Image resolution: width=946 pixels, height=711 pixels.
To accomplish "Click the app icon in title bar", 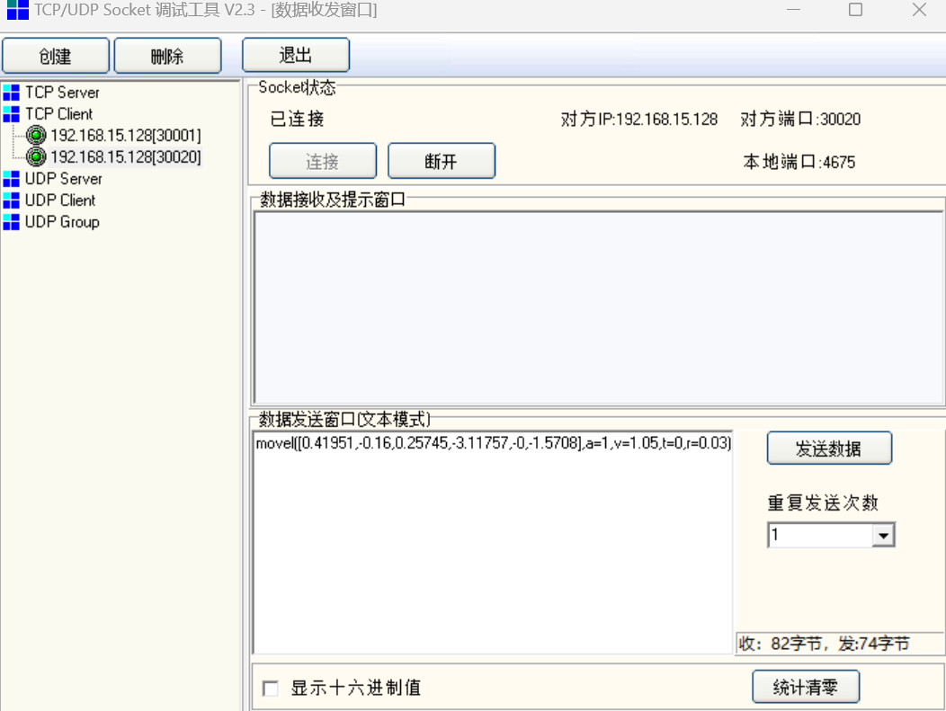I will [17, 11].
